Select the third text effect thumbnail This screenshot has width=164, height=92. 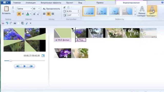point(115,11)
